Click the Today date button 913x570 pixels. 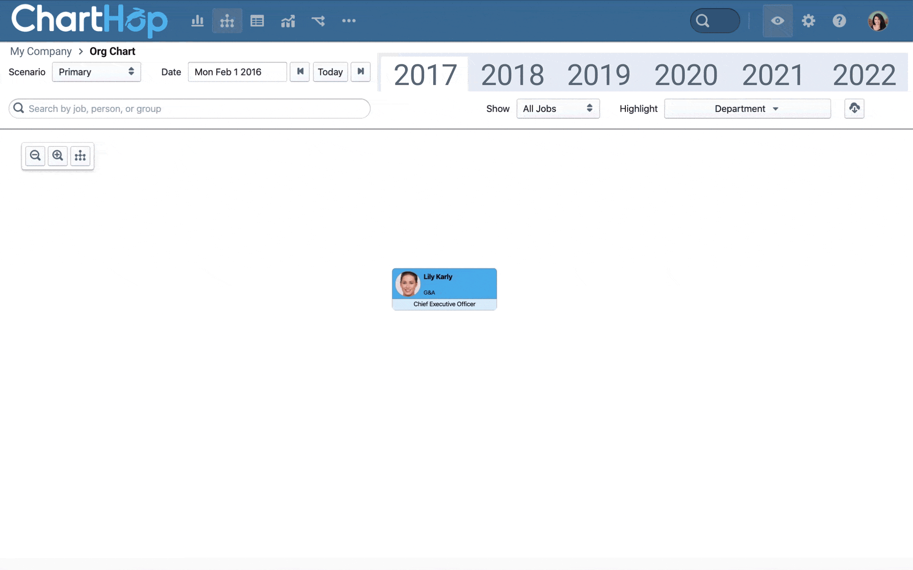tap(330, 72)
